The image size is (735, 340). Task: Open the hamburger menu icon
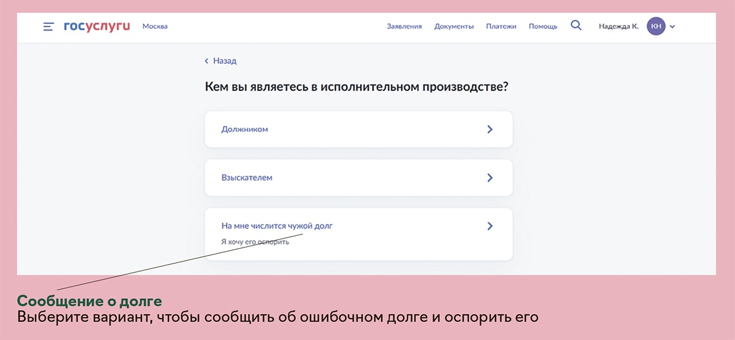coord(48,26)
